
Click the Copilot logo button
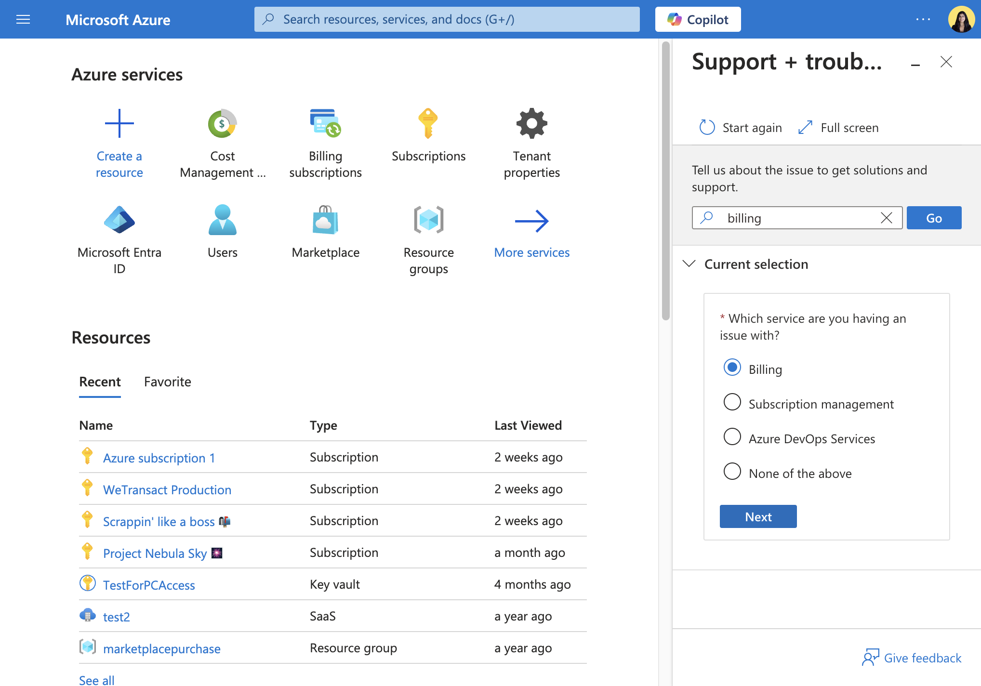698,19
